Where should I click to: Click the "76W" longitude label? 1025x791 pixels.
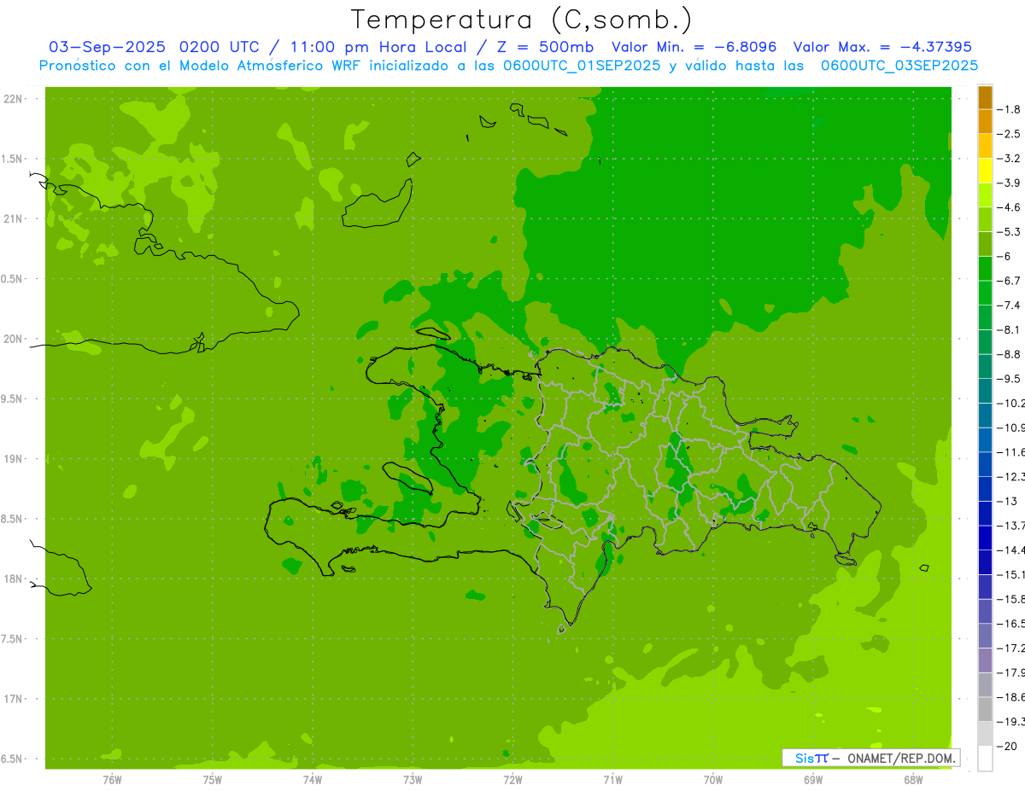pos(112,779)
